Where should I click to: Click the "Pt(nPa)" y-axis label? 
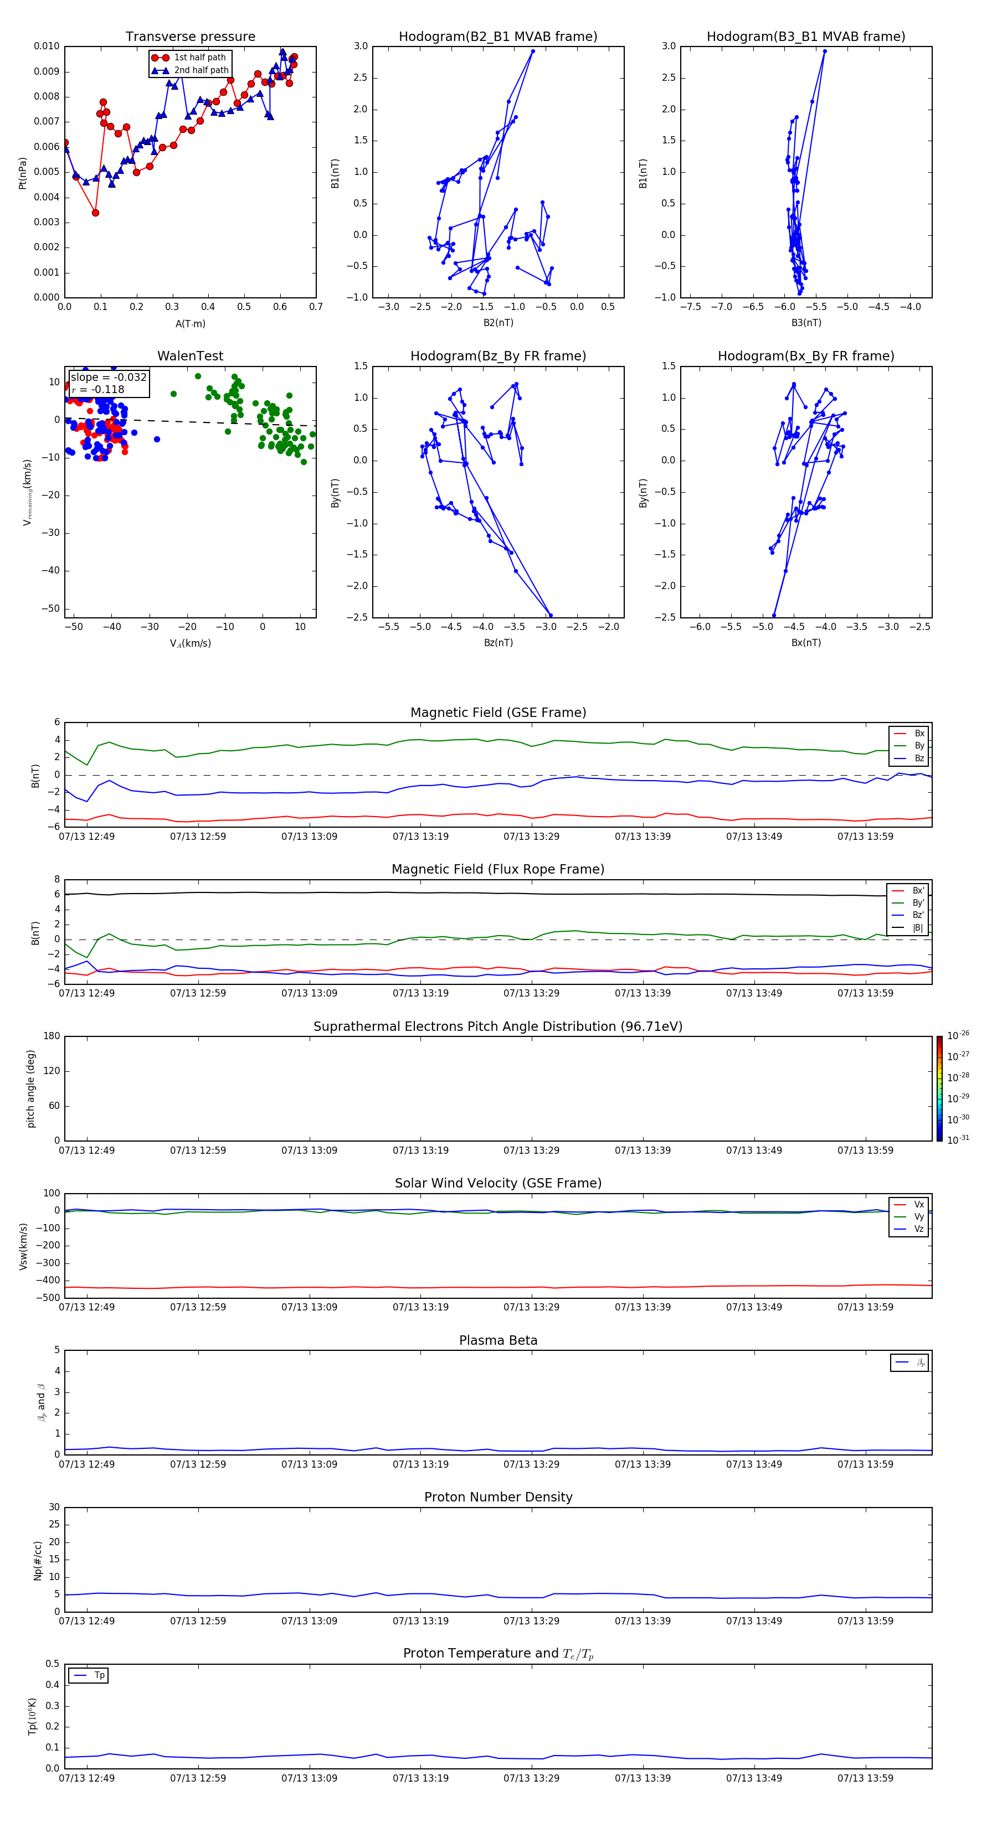click(23, 173)
